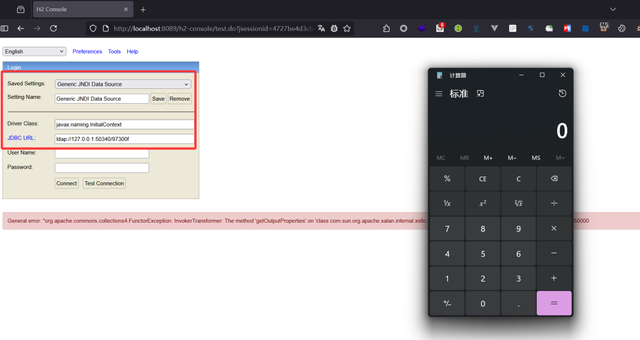
Task: Click digit 0 on calculator
Action: click(483, 303)
